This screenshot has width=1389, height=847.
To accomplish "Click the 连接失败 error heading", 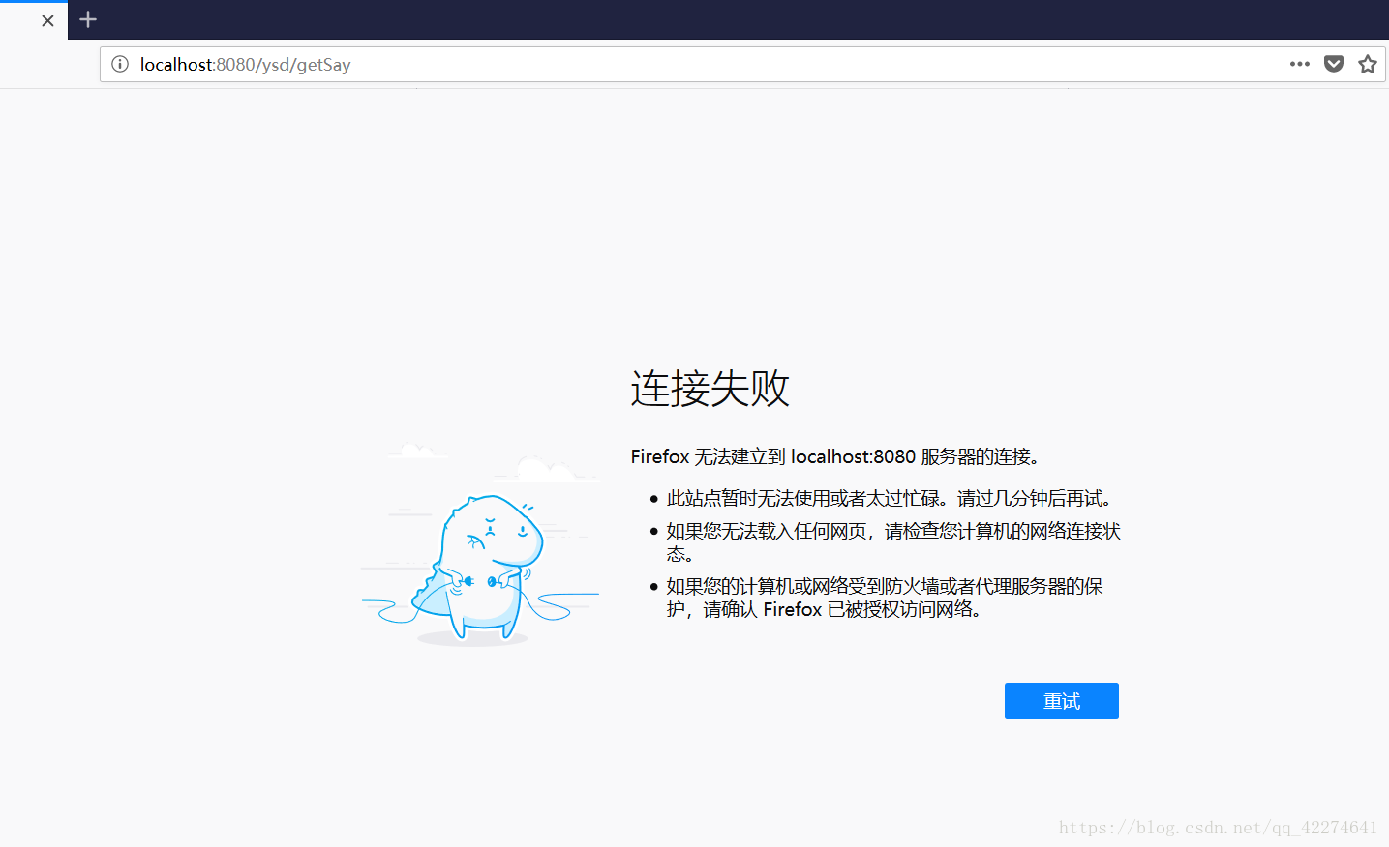I will click(710, 388).
